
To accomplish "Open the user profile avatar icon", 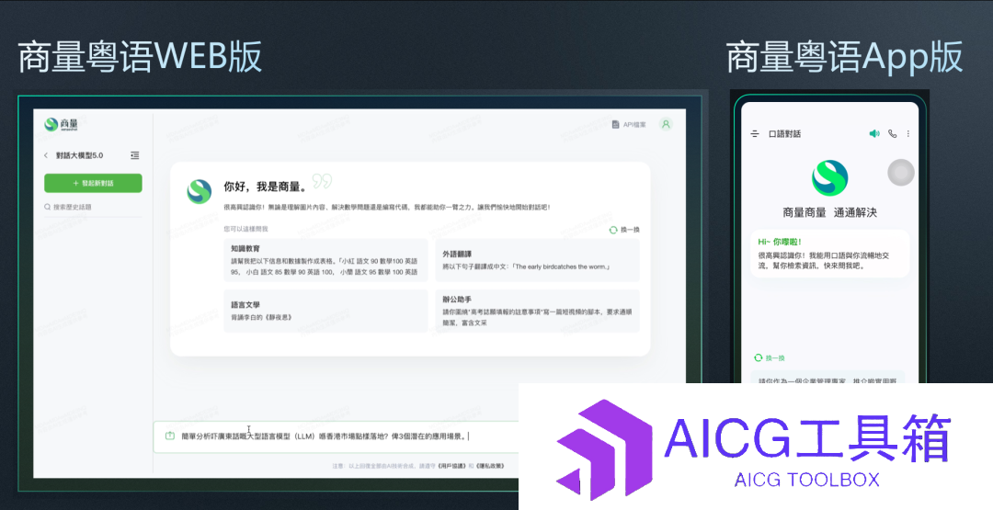I will (666, 125).
